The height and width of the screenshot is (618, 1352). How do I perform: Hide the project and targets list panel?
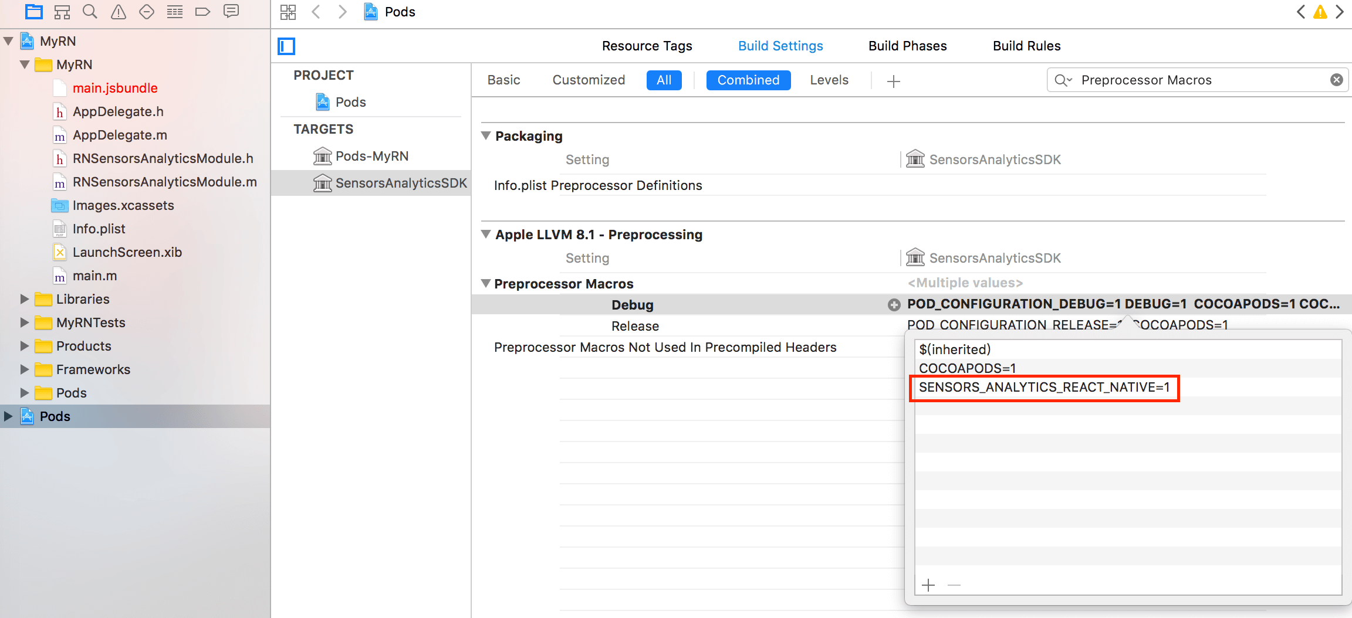click(x=286, y=46)
